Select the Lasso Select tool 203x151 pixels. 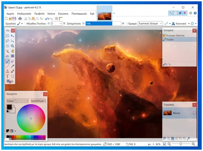[x=7, y=41]
